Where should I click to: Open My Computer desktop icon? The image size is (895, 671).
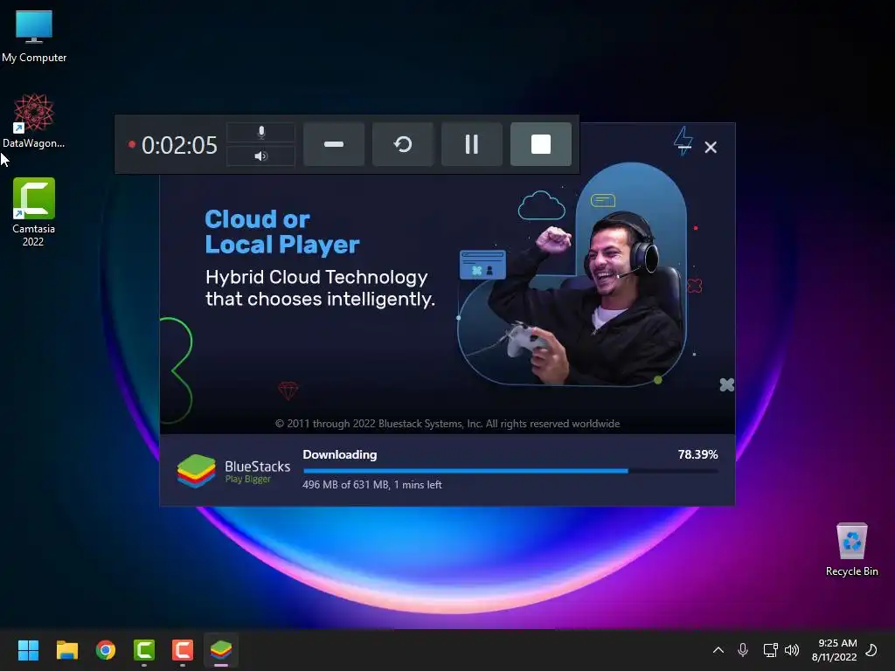pyautogui.click(x=34, y=37)
